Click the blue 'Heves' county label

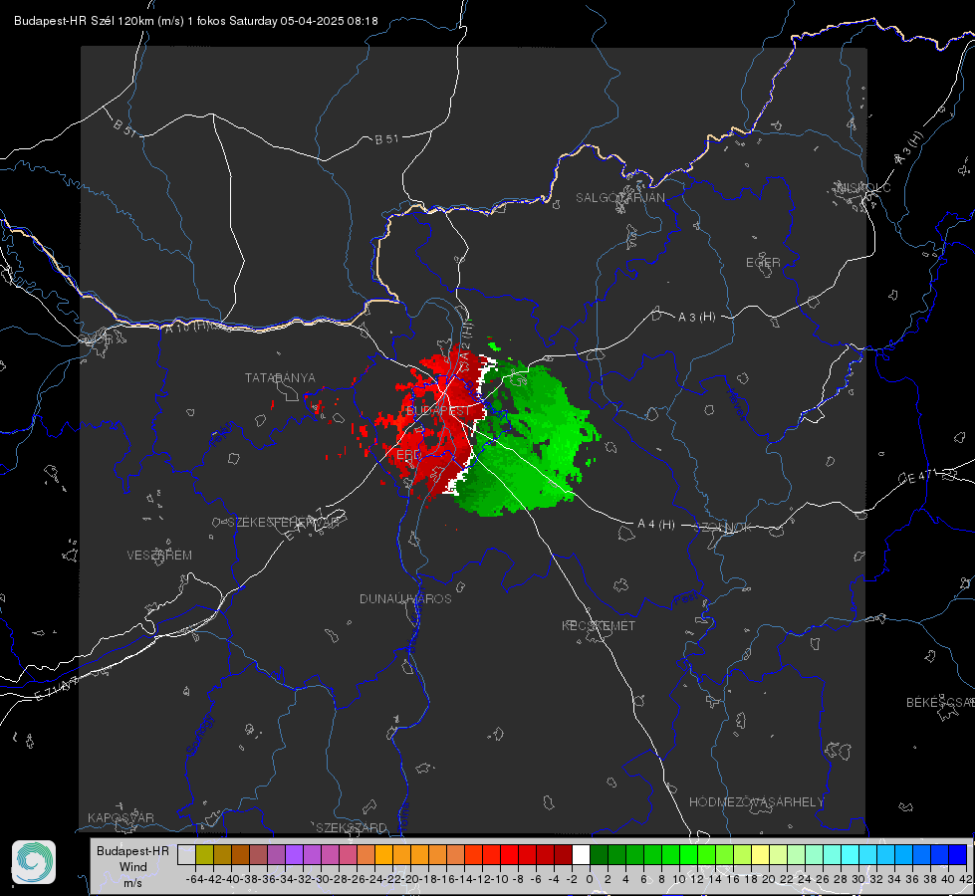[736, 405]
